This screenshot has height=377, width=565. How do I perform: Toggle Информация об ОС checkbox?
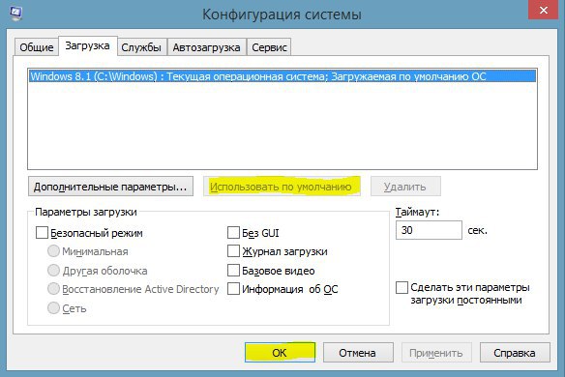(233, 289)
